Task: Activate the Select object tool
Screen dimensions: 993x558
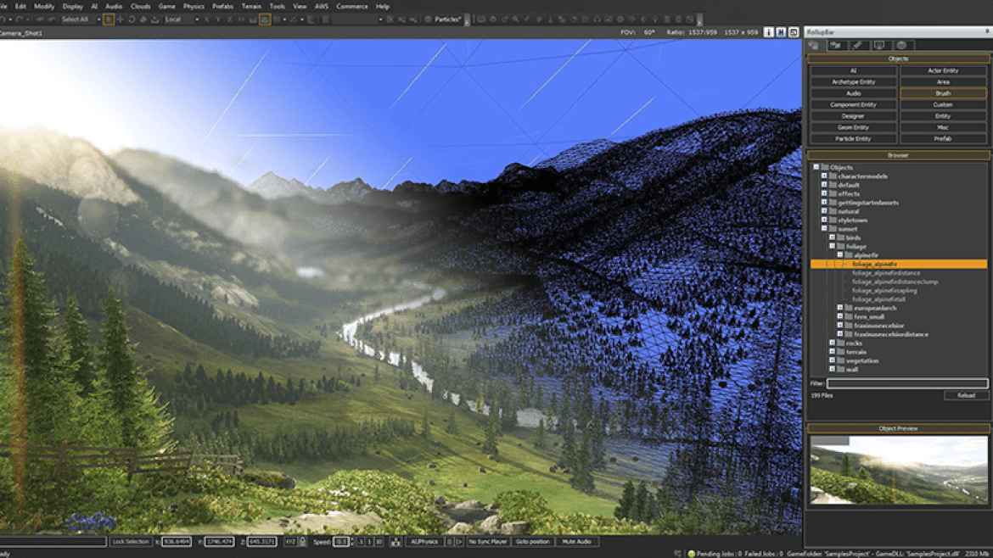Action: click(109, 20)
